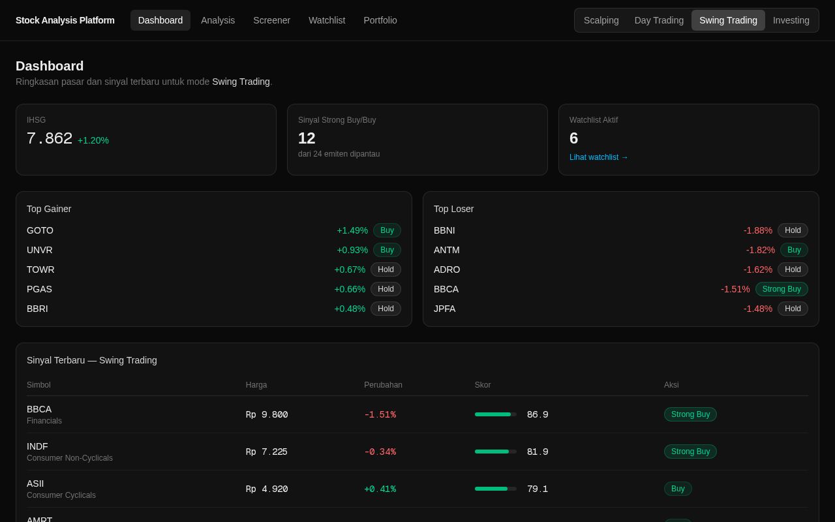
Task: Click Strong Buy badge in Top Loser list
Action: 782,289
